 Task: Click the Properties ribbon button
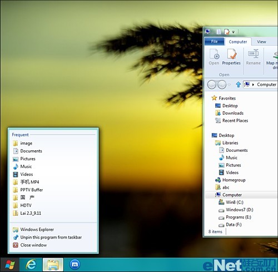(231, 57)
